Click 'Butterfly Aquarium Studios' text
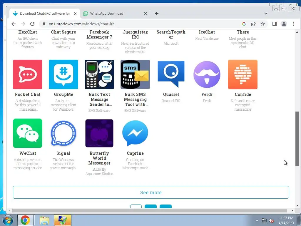Screen dimensions: 301x226 tap(99, 172)
